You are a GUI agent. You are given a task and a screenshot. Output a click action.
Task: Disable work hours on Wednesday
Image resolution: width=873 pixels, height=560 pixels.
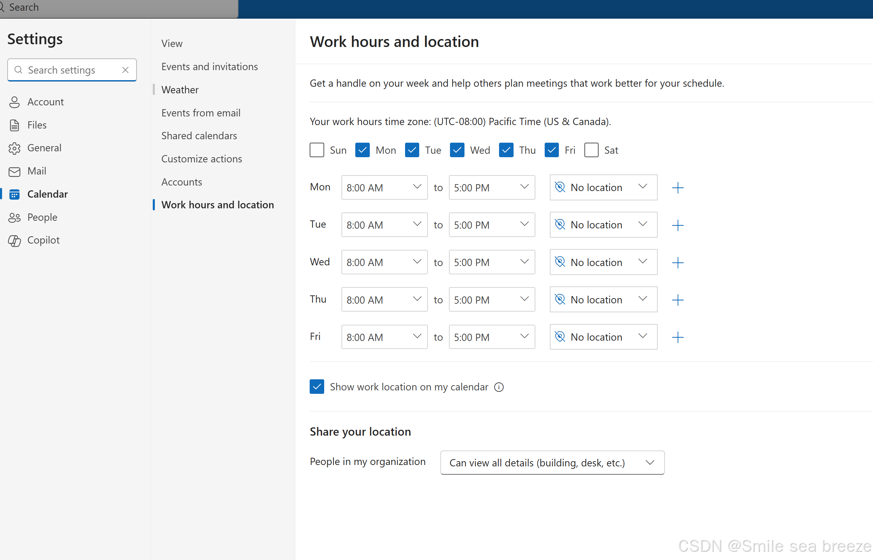(x=457, y=150)
